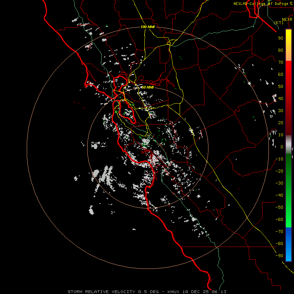Image resolution: width=294 pixels, height=294 pixels.
Task: Click the 100 NMI range ring label
Action: (x=148, y=27)
